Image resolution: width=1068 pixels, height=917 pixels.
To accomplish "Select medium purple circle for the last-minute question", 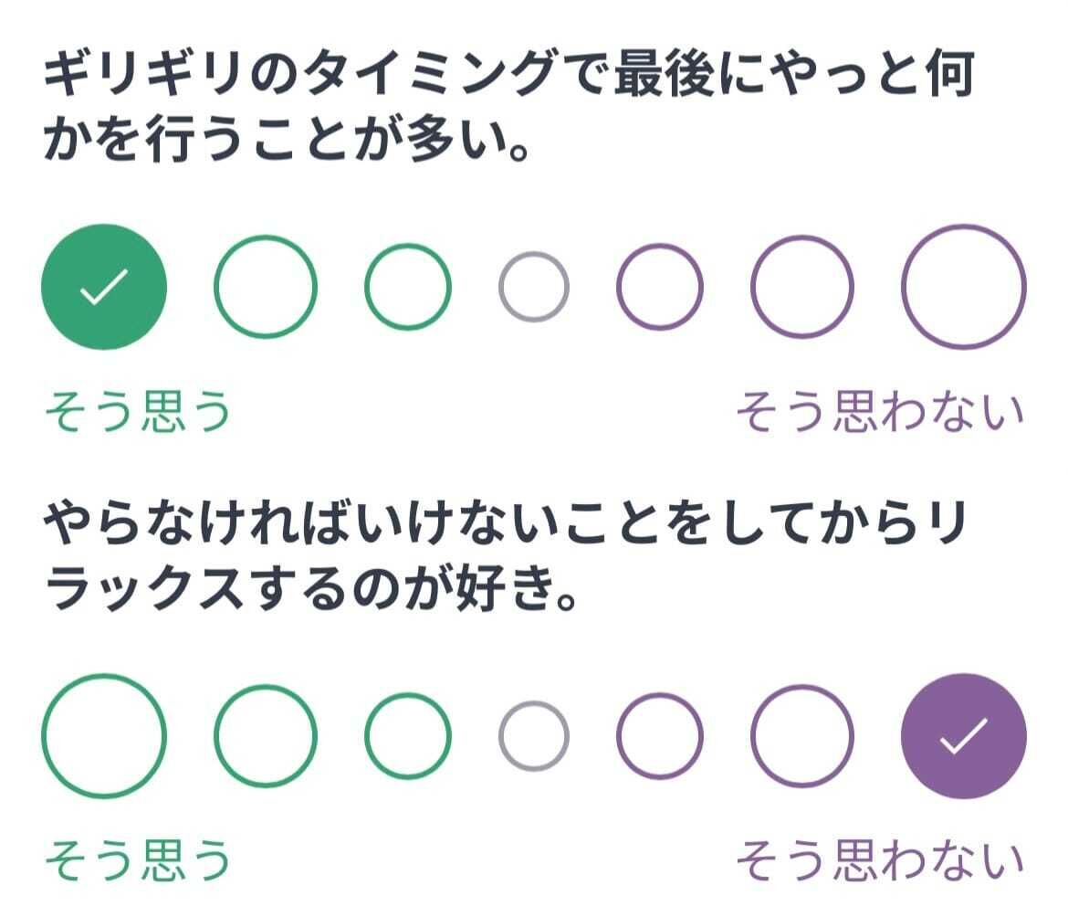I will click(x=802, y=287).
